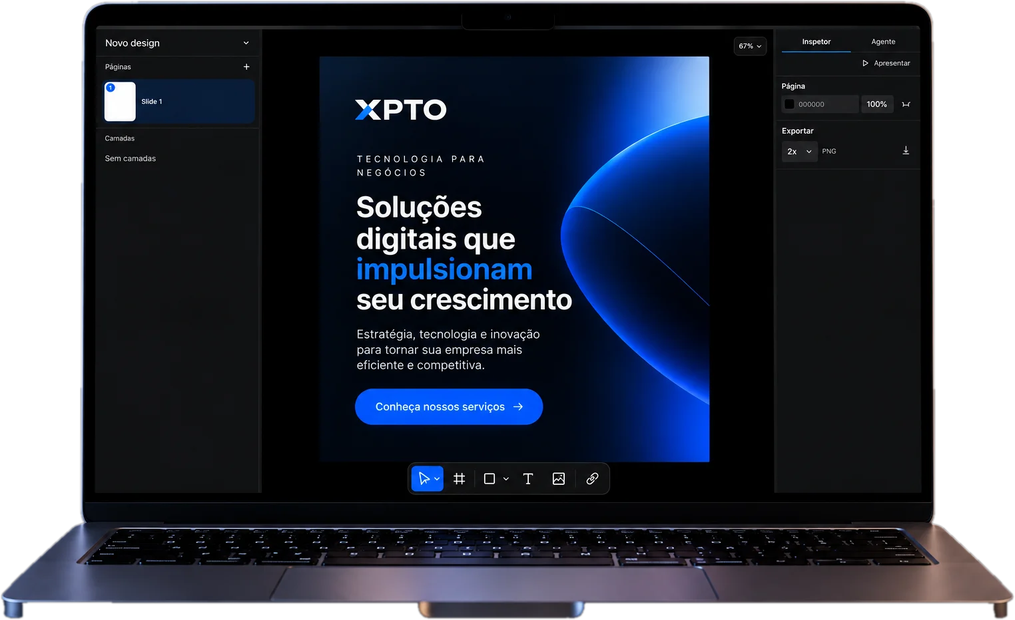Viewport: 1015px width, 620px height.
Task: Click the TECNOLOGIA PARA NEGÓCIOS tagline
Action: (x=421, y=166)
